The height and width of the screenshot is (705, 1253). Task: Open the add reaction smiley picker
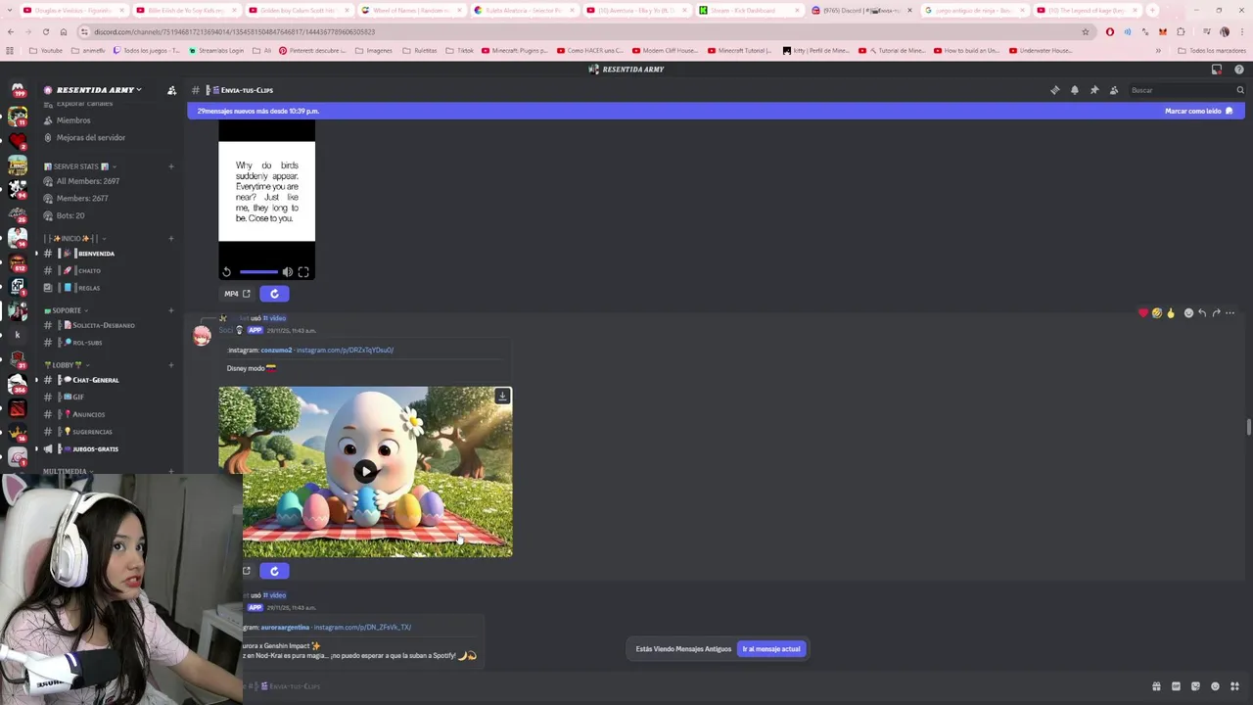pyautogui.click(x=1188, y=313)
